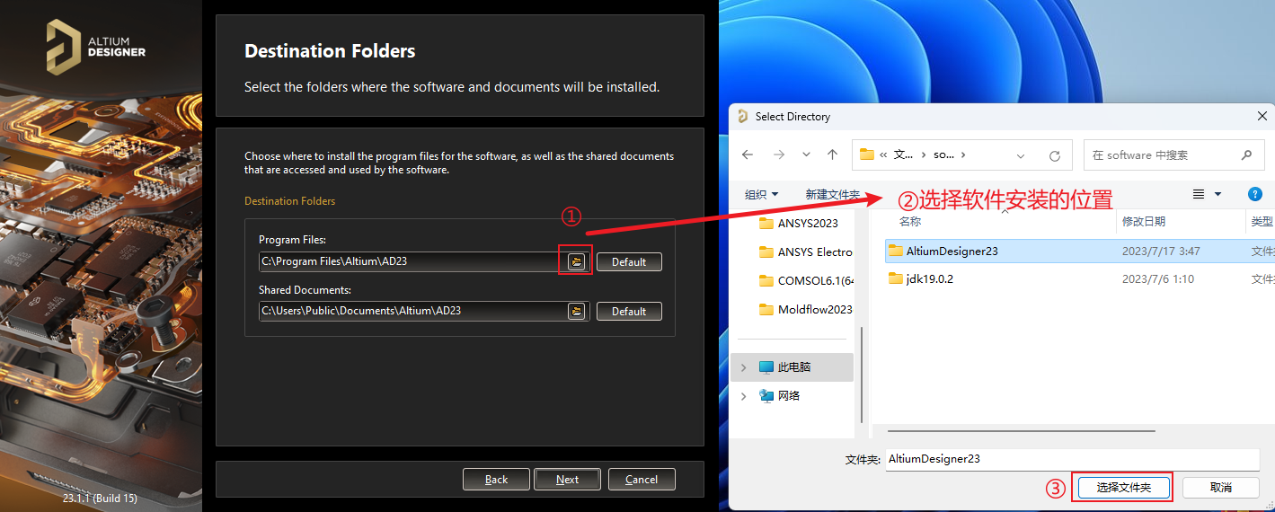Go Back in the Altium installer
1275x512 pixels.
(x=496, y=479)
